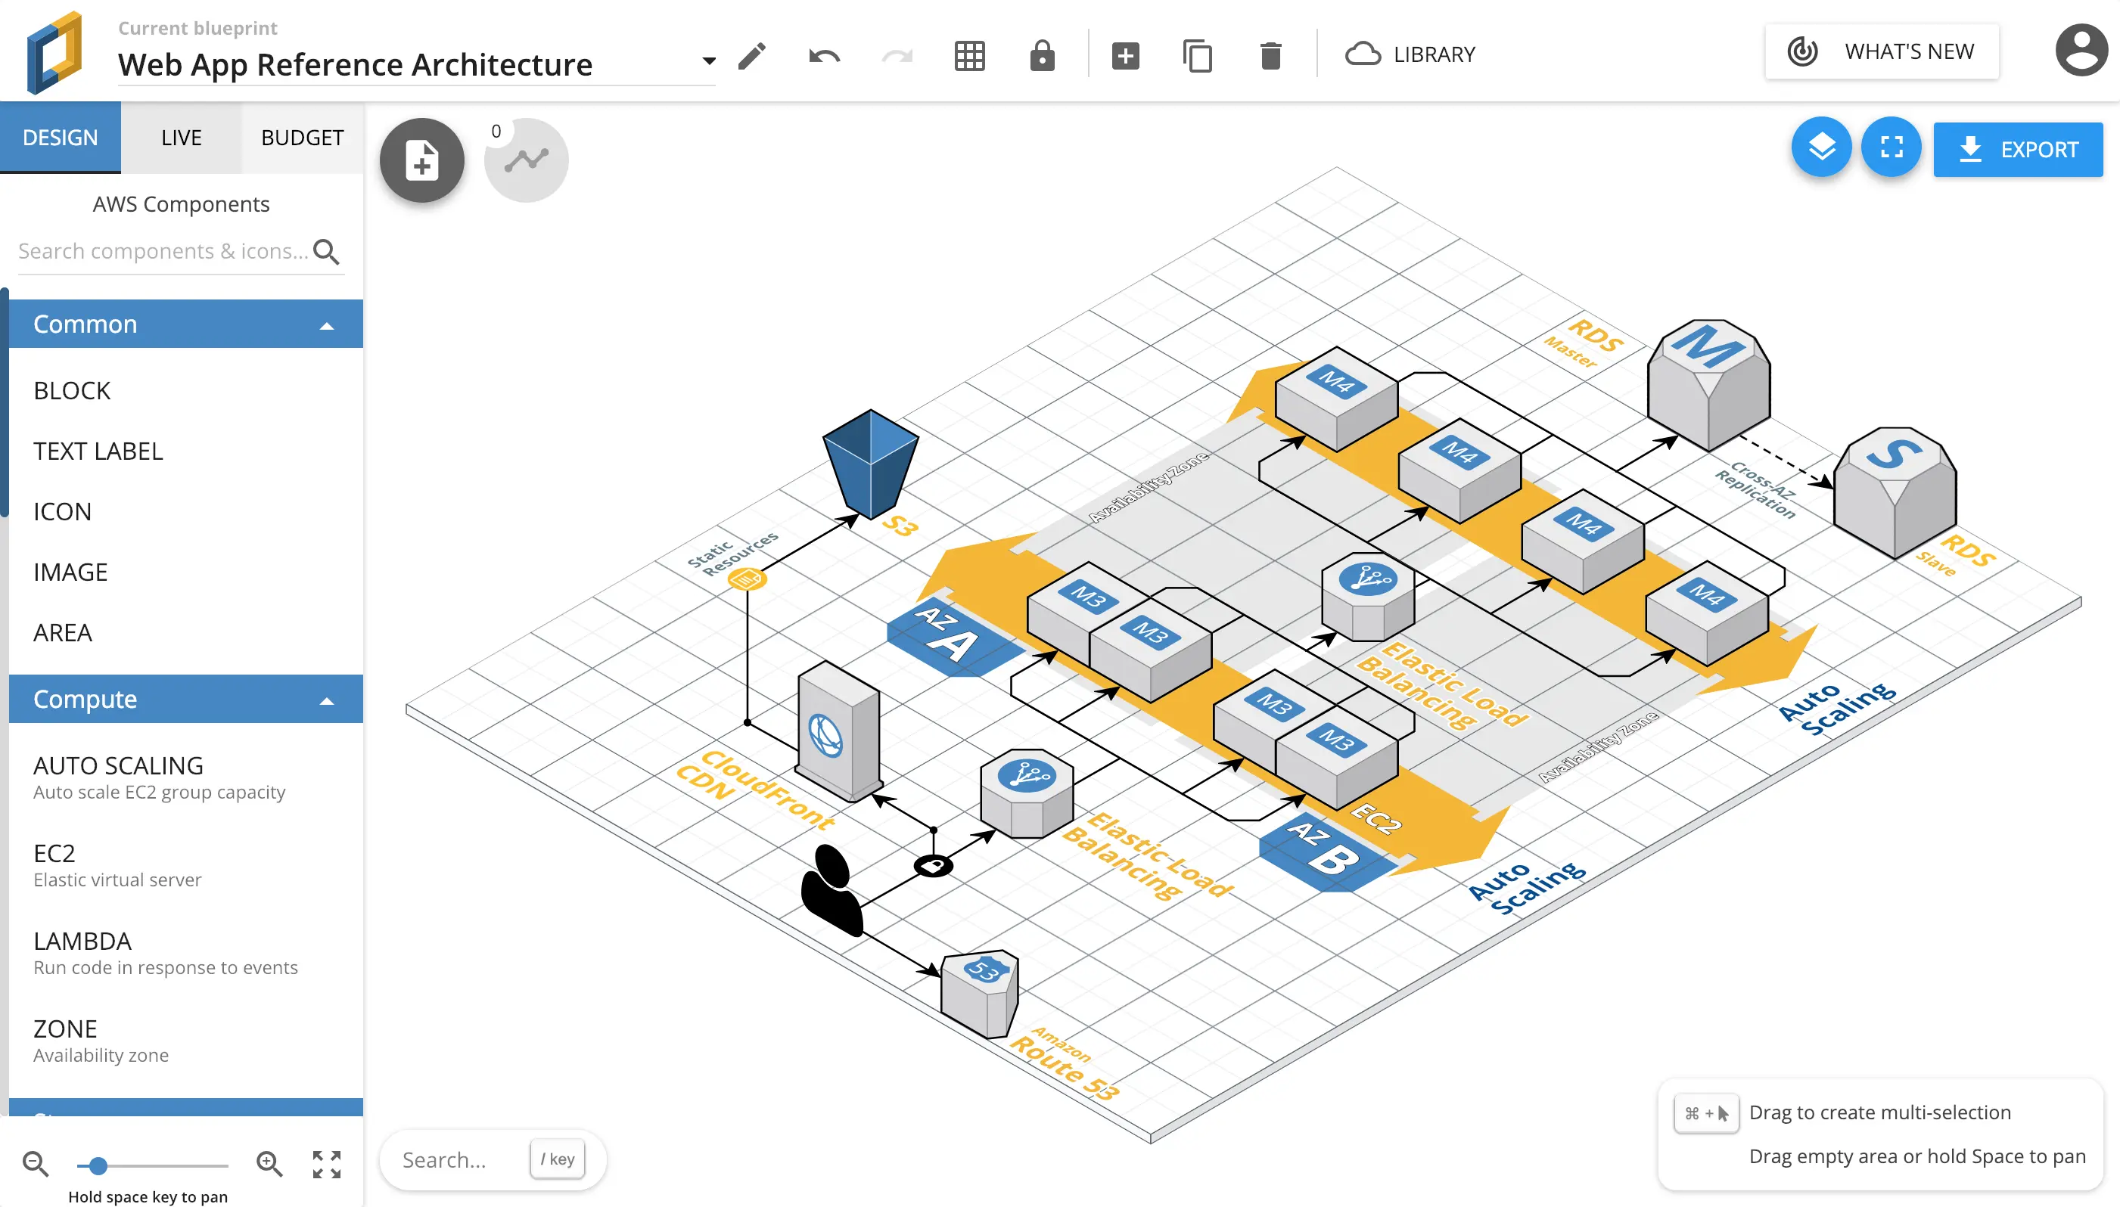
Task: Click the duplicate blueprint icon
Action: (x=1197, y=55)
